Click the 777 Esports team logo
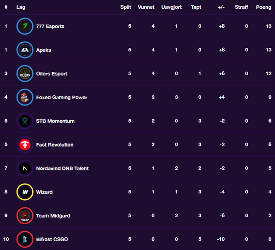275x250 pixels. point(25,26)
